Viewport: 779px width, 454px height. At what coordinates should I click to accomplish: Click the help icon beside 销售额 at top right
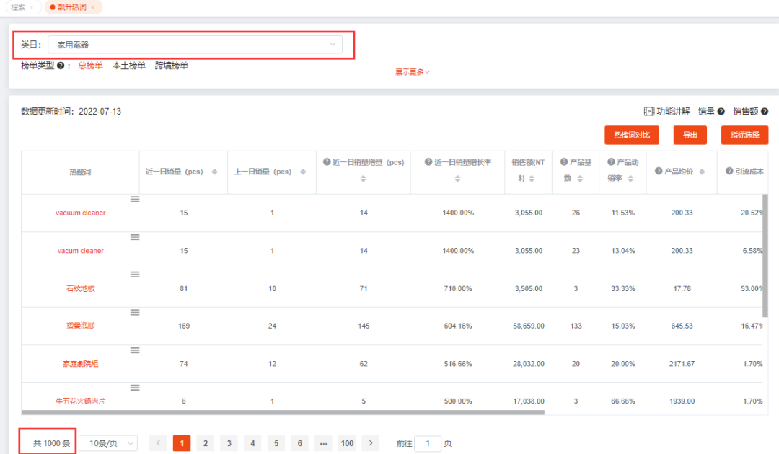pyautogui.click(x=764, y=112)
